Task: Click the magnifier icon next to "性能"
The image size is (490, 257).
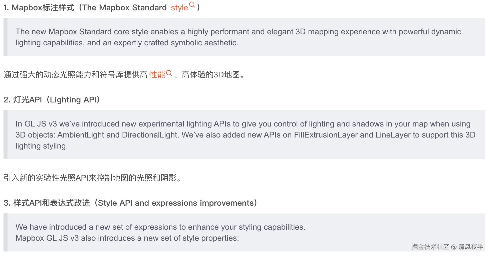Action: pyautogui.click(x=169, y=73)
